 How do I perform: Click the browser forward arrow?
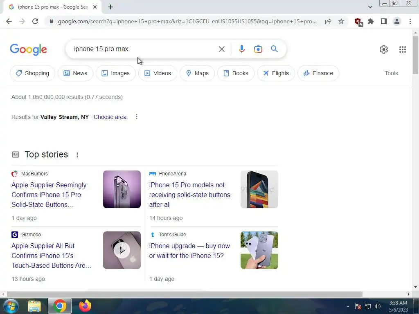(22, 21)
